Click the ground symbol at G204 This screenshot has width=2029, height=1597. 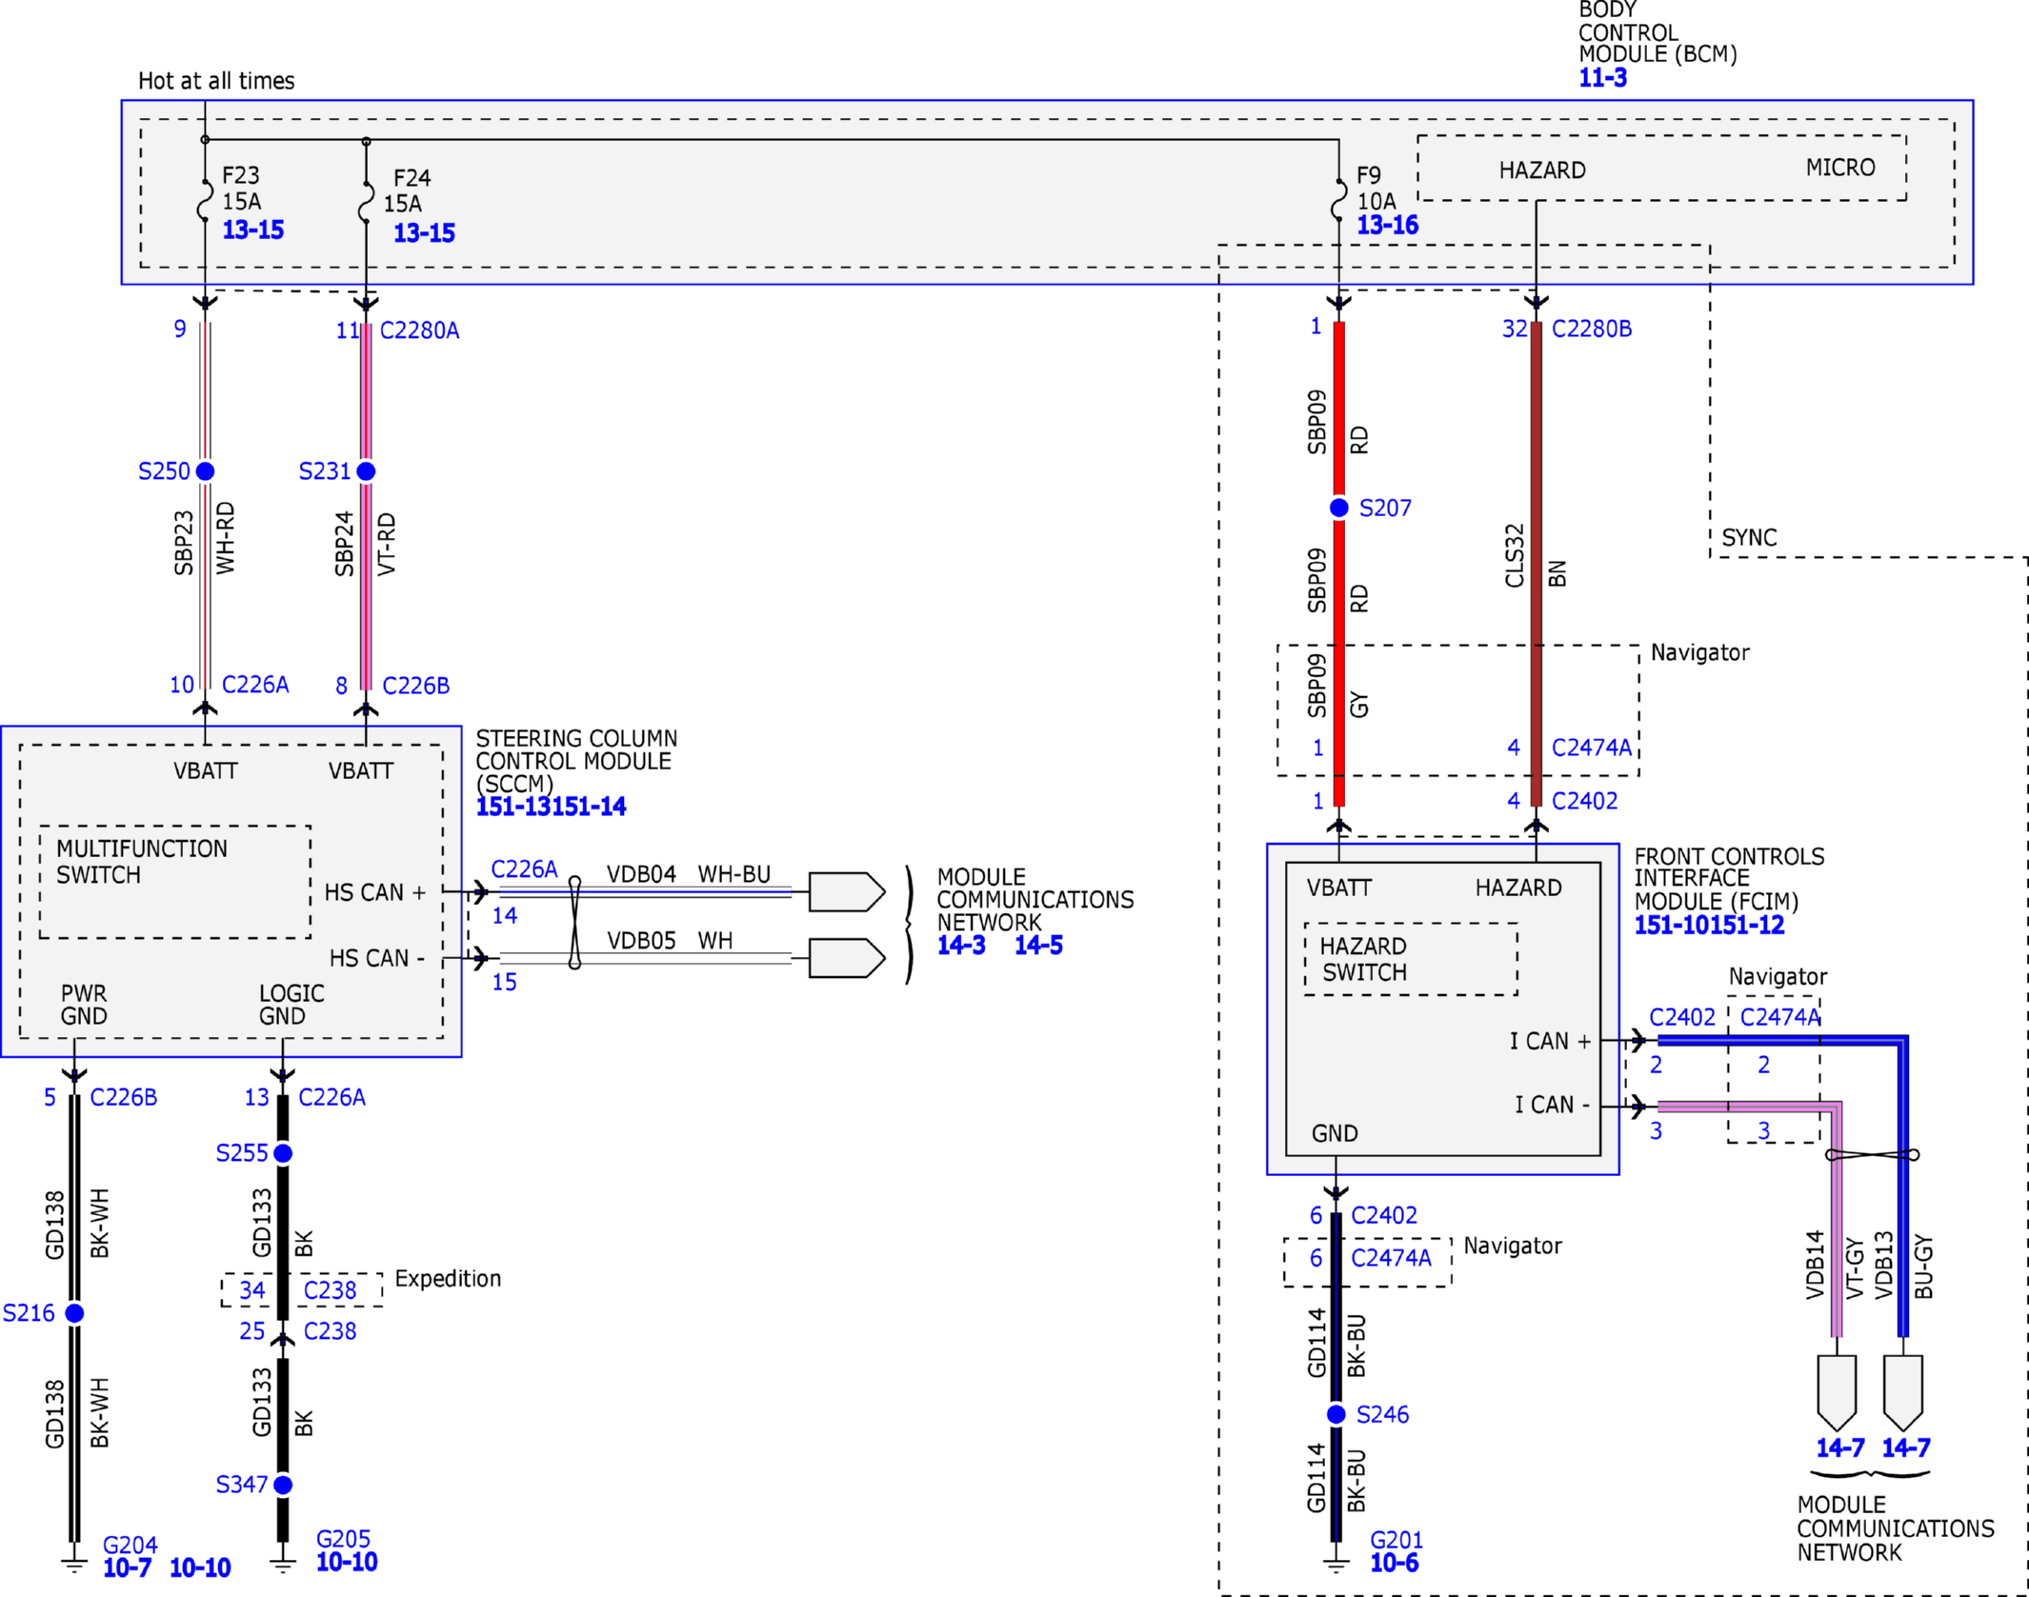(x=74, y=1567)
